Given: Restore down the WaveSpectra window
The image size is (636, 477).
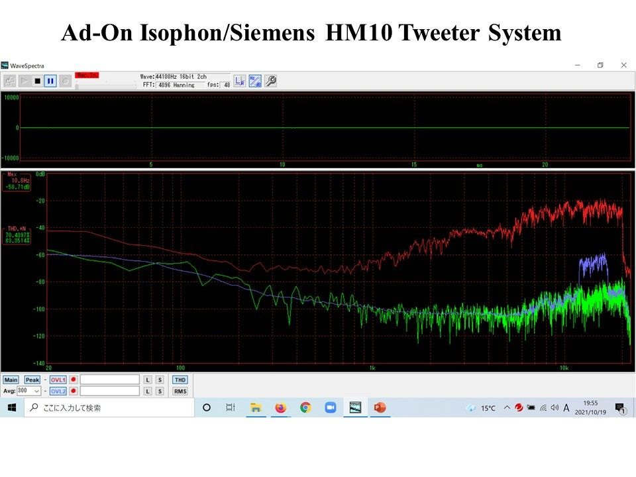Looking at the screenshot, I should 600,65.
